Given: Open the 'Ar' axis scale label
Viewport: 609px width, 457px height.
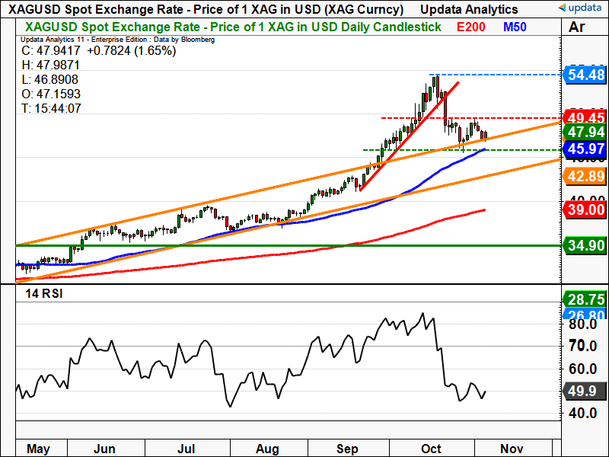Looking at the screenshot, I should tap(577, 27).
